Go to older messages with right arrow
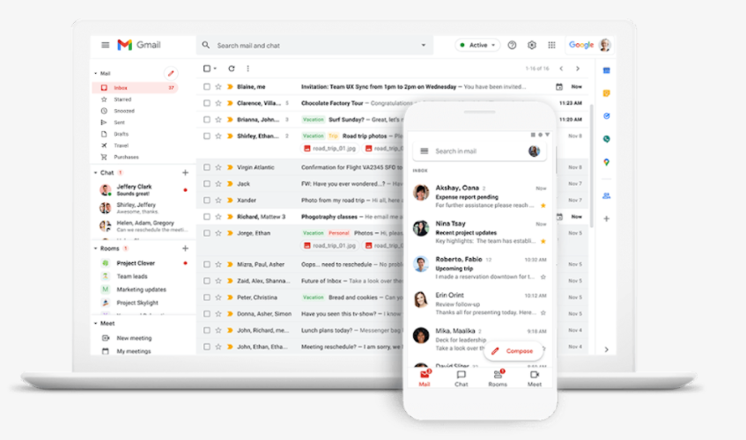Image resolution: width=746 pixels, height=440 pixels. point(578,69)
